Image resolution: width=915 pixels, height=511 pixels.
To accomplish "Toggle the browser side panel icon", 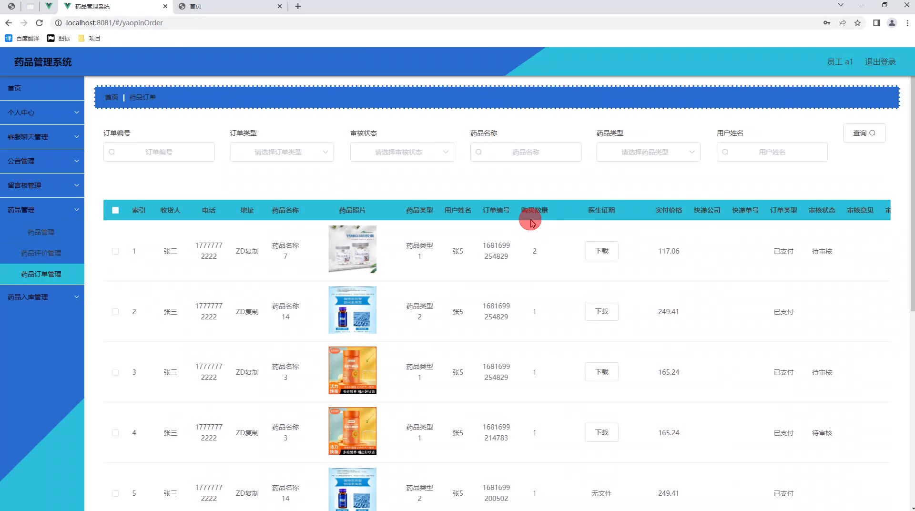I will (x=876, y=23).
